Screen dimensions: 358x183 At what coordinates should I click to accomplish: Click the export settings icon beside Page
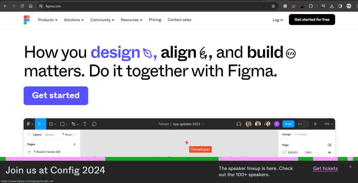(x=329, y=145)
